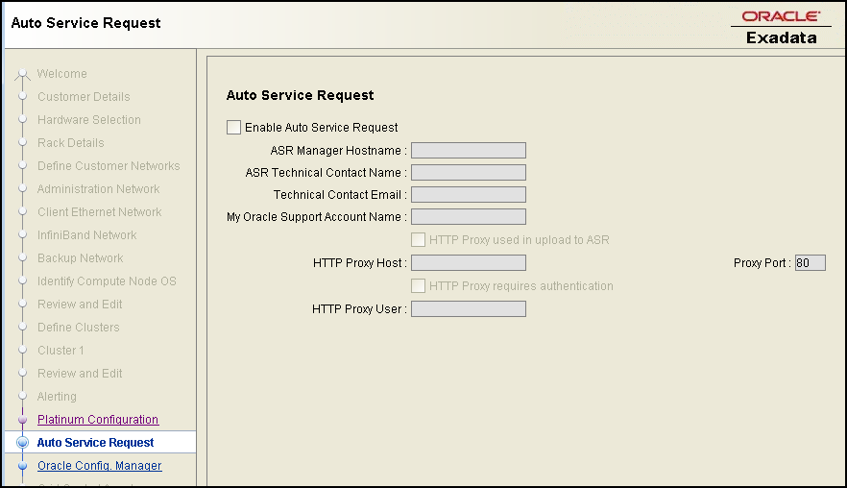Screen dimensions: 847x488
Task: Focus the ASR Manager Hostname field
Action: [x=469, y=150]
